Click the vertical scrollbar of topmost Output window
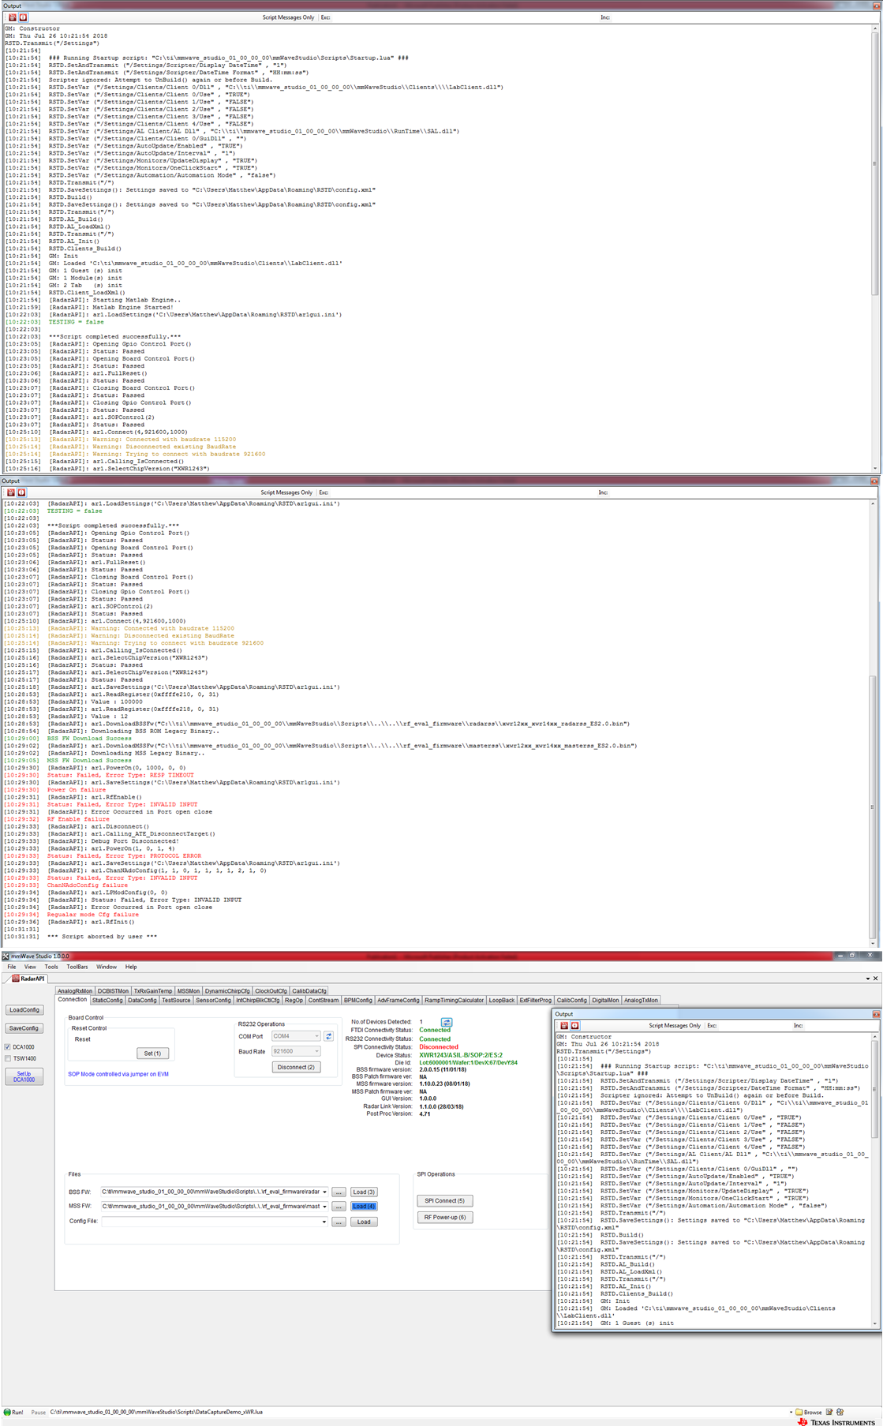 874,247
